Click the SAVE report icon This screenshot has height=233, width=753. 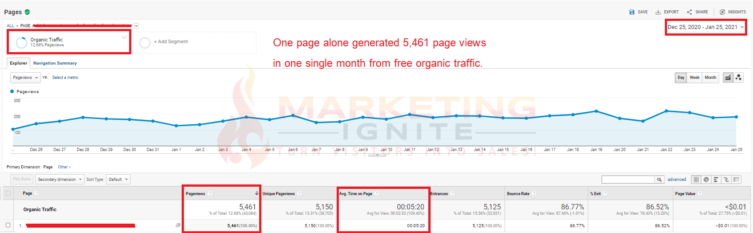tap(632, 12)
